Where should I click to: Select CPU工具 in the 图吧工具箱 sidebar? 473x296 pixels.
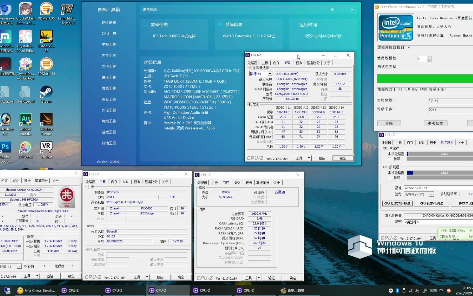tap(109, 33)
